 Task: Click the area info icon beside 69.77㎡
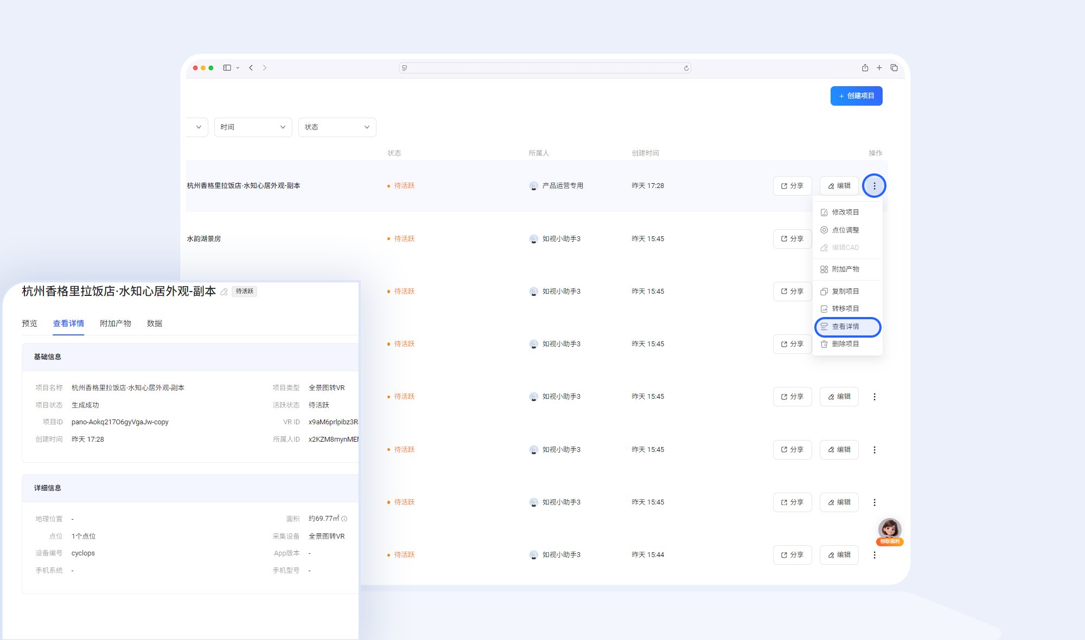pyautogui.click(x=344, y=519)
